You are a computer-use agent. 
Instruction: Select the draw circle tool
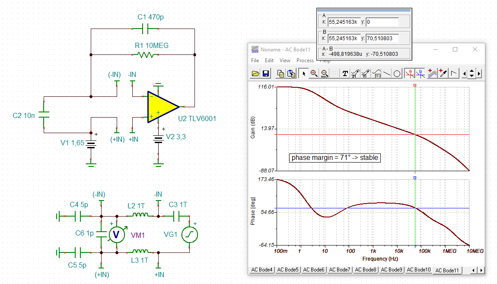point(397,73)
